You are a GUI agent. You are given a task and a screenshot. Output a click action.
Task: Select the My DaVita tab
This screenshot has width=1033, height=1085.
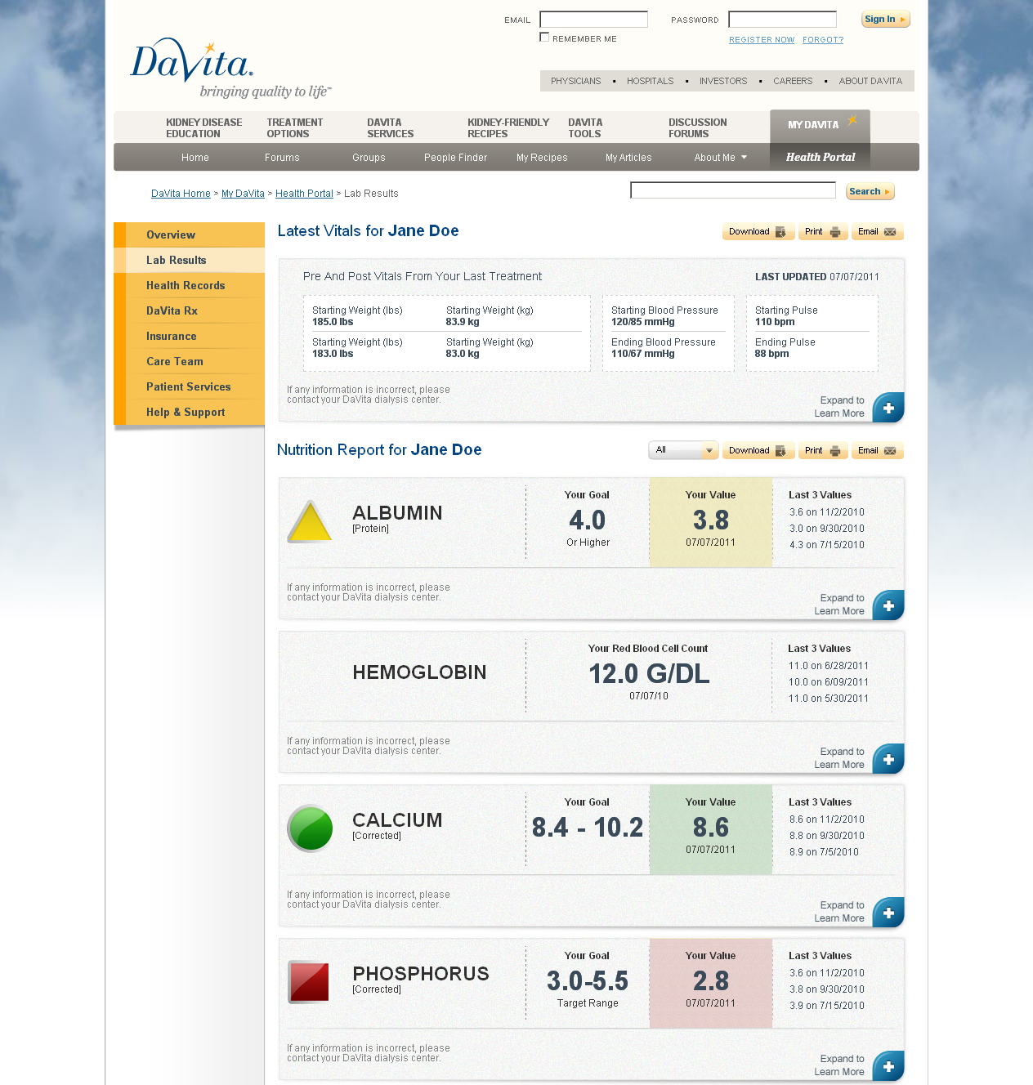pyautogui.click(x=820, y=125)
